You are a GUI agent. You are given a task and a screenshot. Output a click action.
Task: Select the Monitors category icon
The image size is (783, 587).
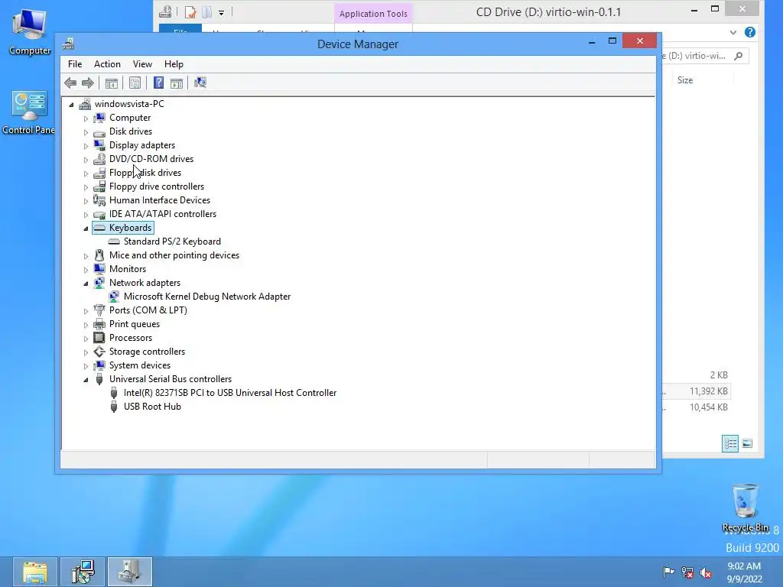[99, 269]
